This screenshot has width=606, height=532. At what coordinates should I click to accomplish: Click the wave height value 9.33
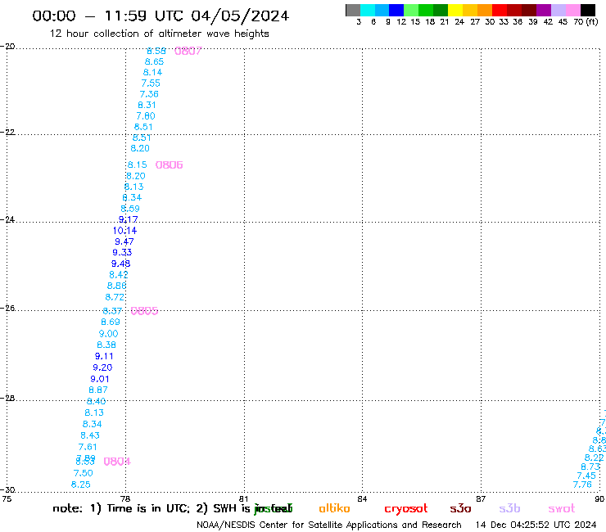point(122,253)
